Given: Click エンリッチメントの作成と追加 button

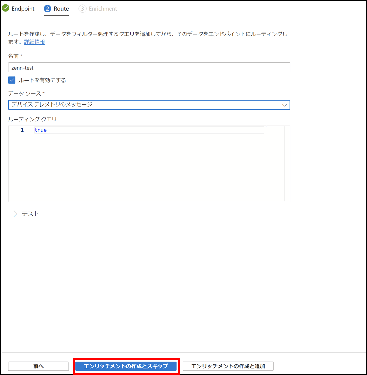Looking at the screenshot, I should (228, 366).
